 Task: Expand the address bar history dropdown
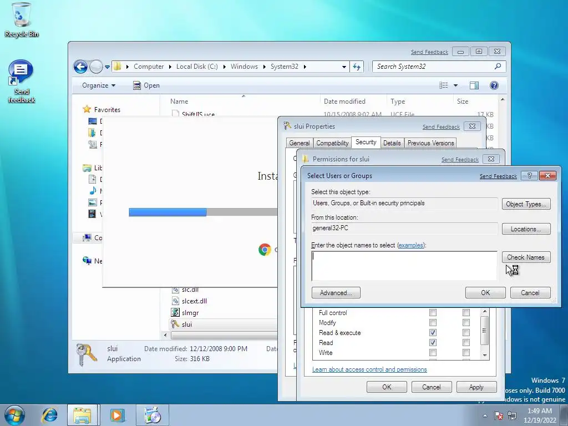click(x=344, y=67)
